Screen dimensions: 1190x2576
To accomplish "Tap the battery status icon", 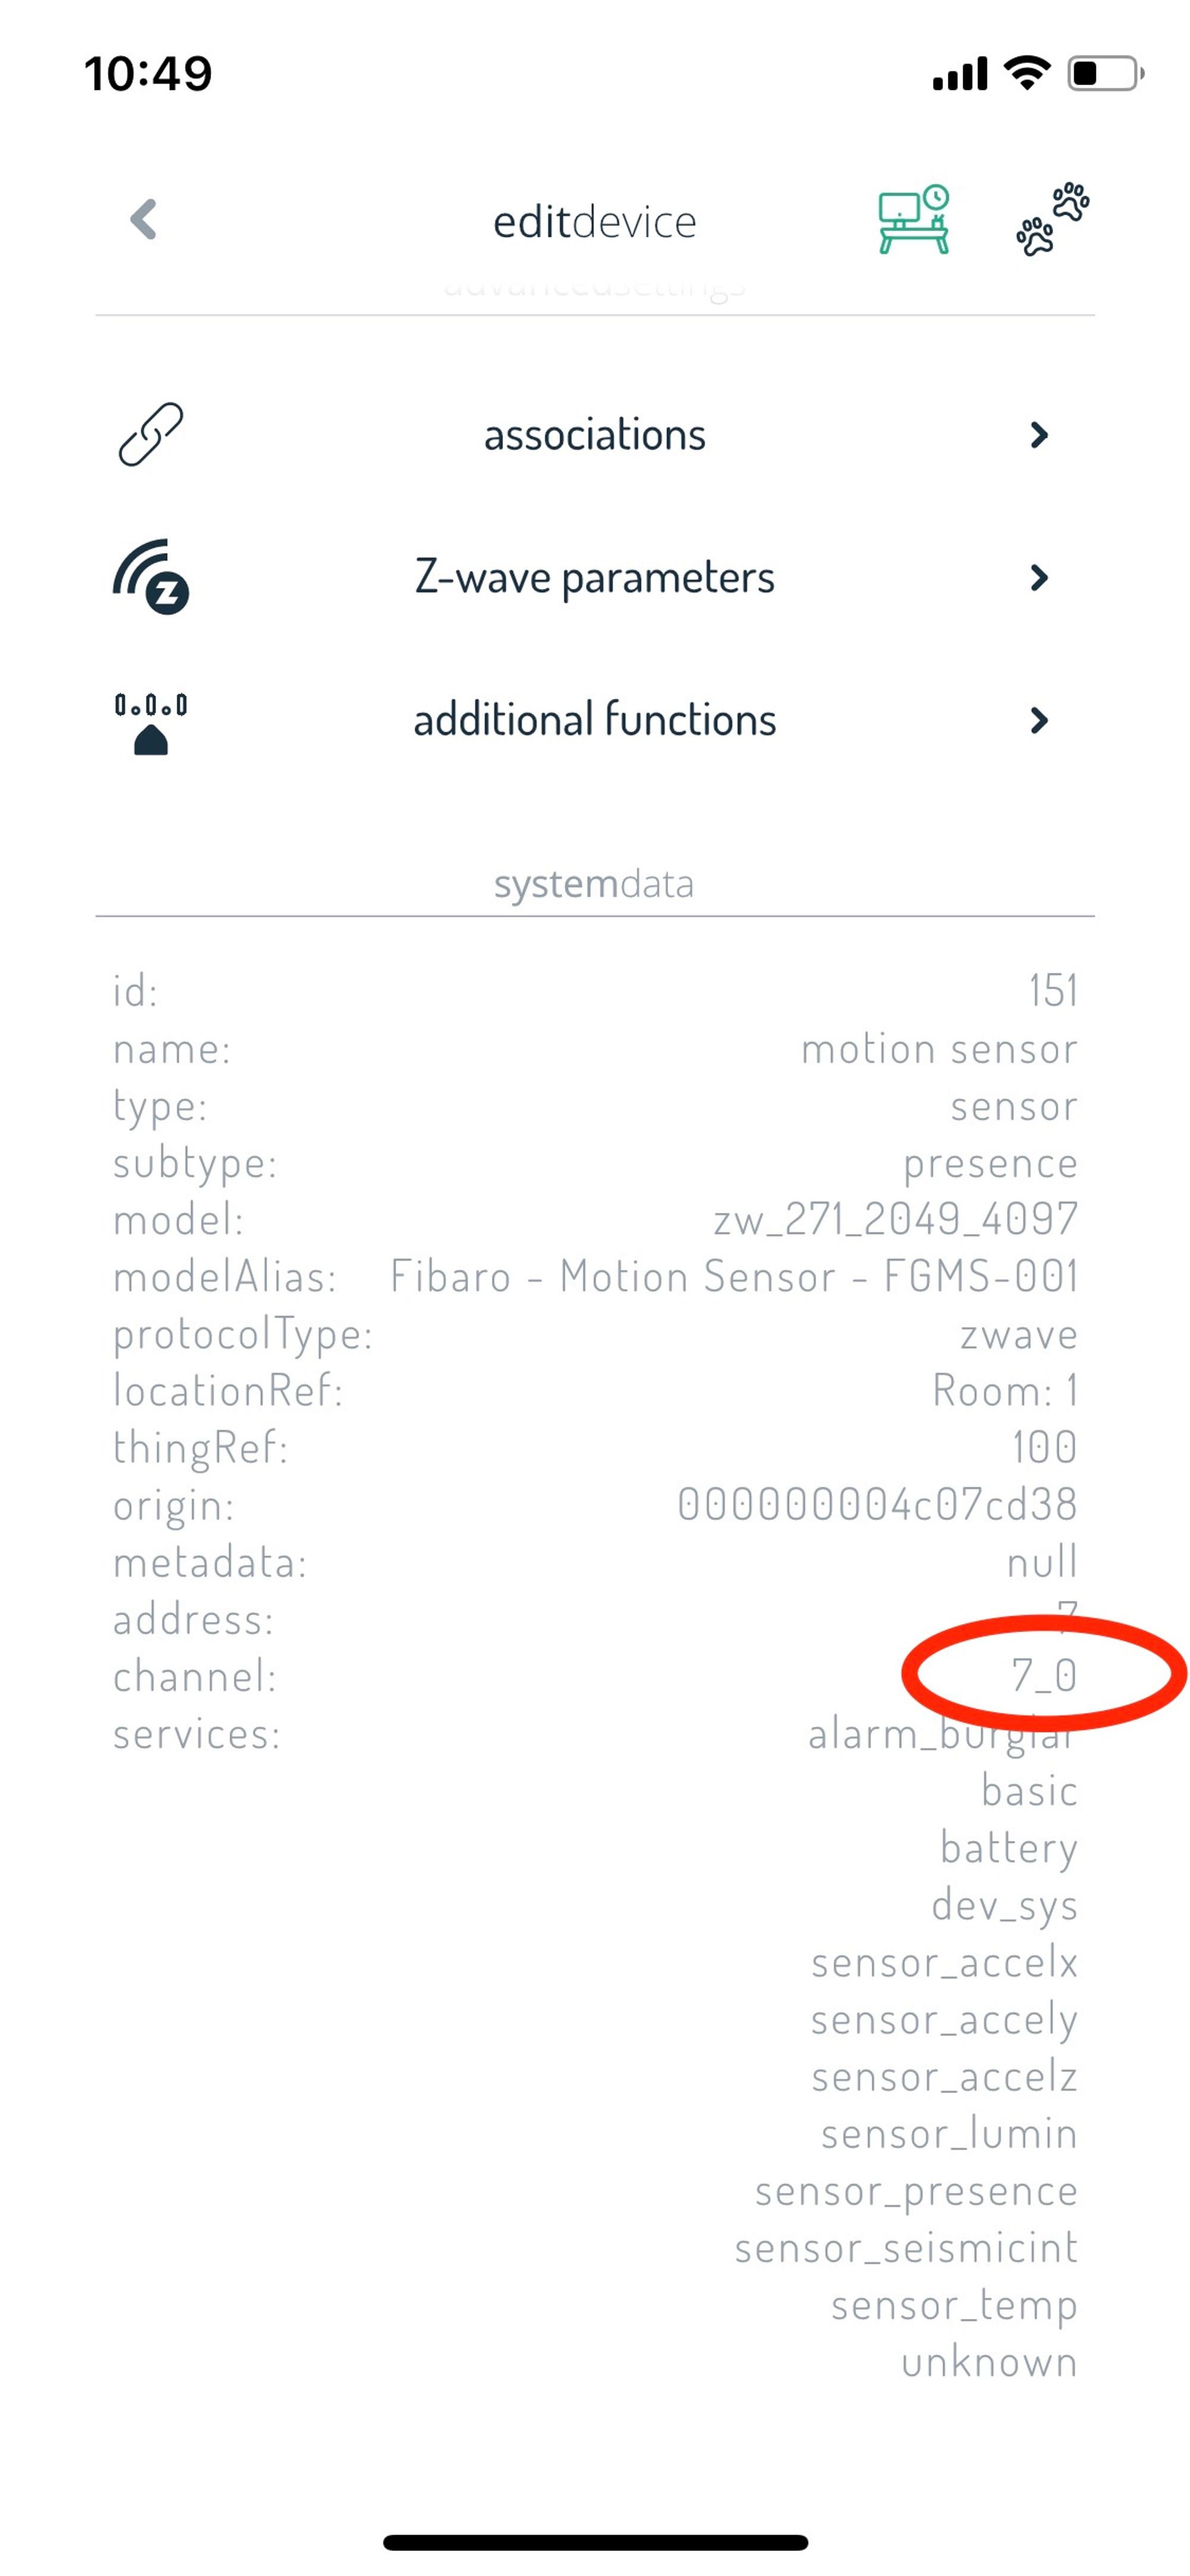I will click(1106, 73).
